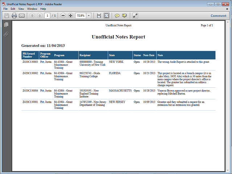The image size is (232, 174).
Task: Print the document using the printer icon
Action: click(x=14, y=16)
